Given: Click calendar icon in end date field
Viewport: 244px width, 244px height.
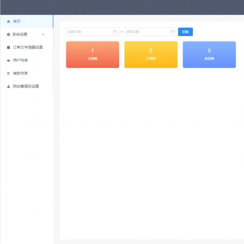Looking at the screenshot, I should click(173, 32).
